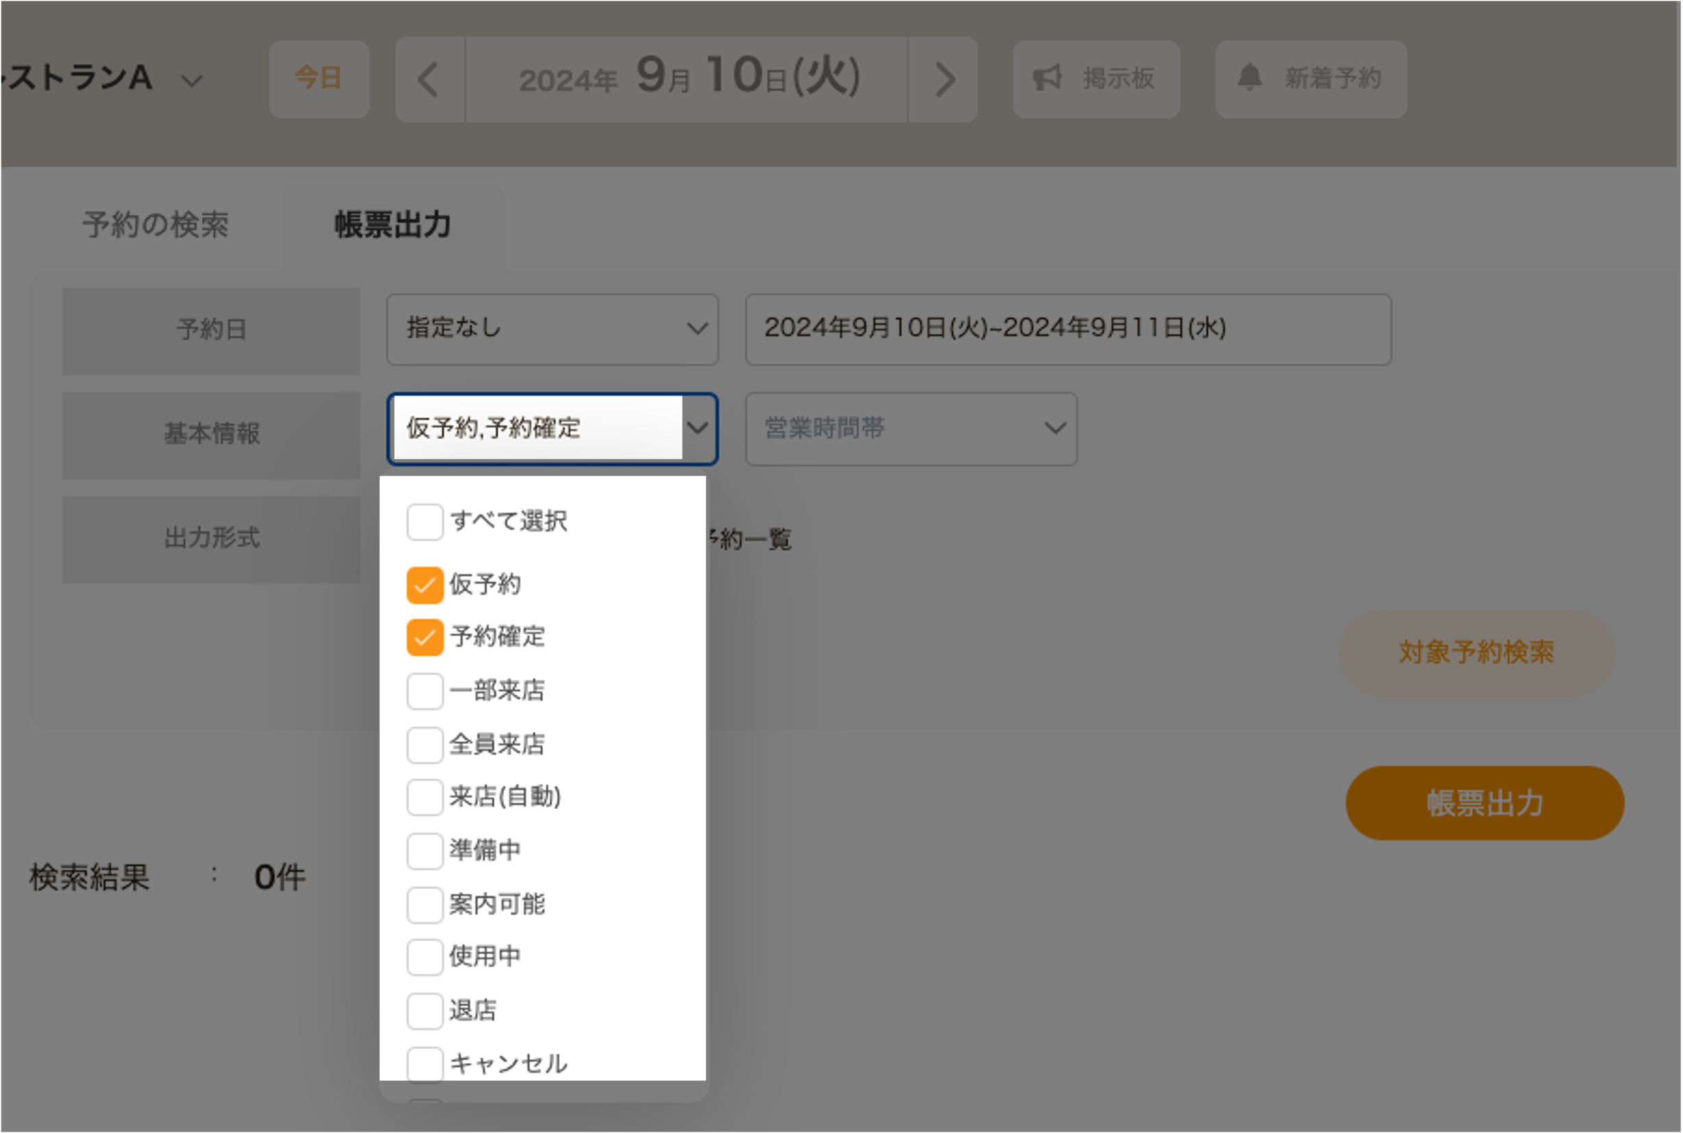The height and width of the screenshot is (1133, 1683).
Task: Check 一部来店 checkbox
Action: click(425, 691)
